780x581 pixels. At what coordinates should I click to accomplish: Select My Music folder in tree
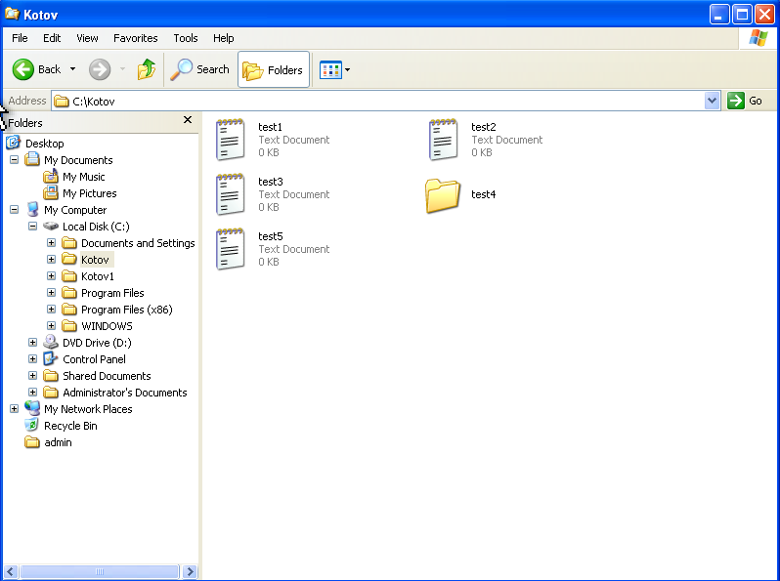click(84, 177)
